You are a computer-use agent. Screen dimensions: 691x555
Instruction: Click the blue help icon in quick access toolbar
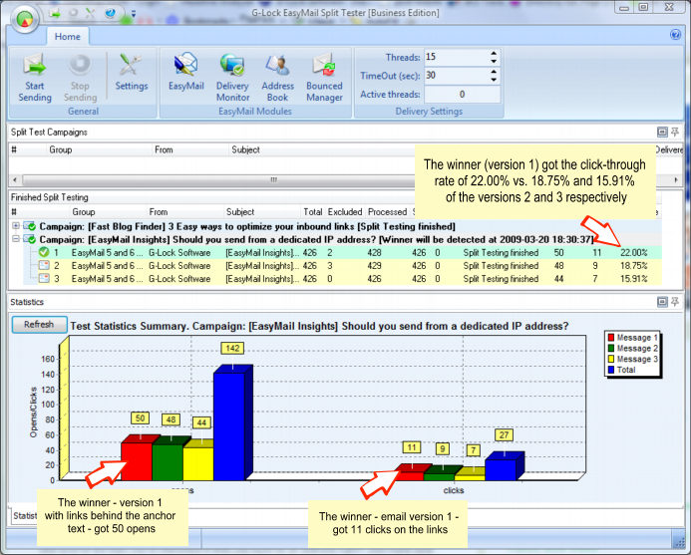coord(110,13)
